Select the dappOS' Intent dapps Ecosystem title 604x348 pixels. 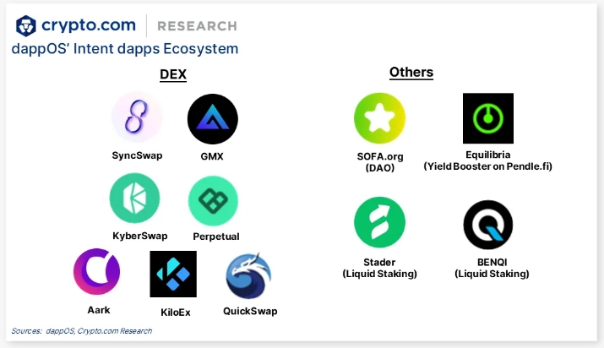[125, 49]
